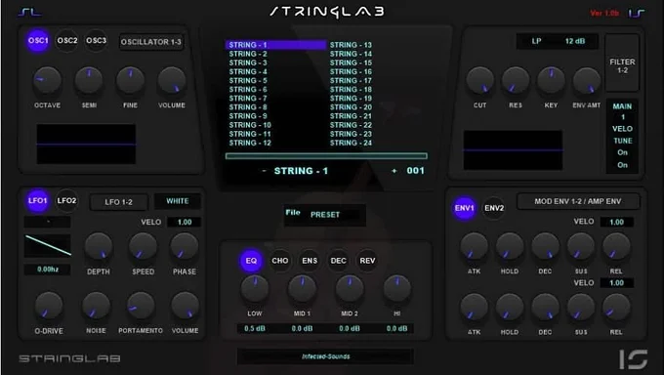664x375 pixels.
Task: Switch to the ENS ensemble tab
Action: 310,261
